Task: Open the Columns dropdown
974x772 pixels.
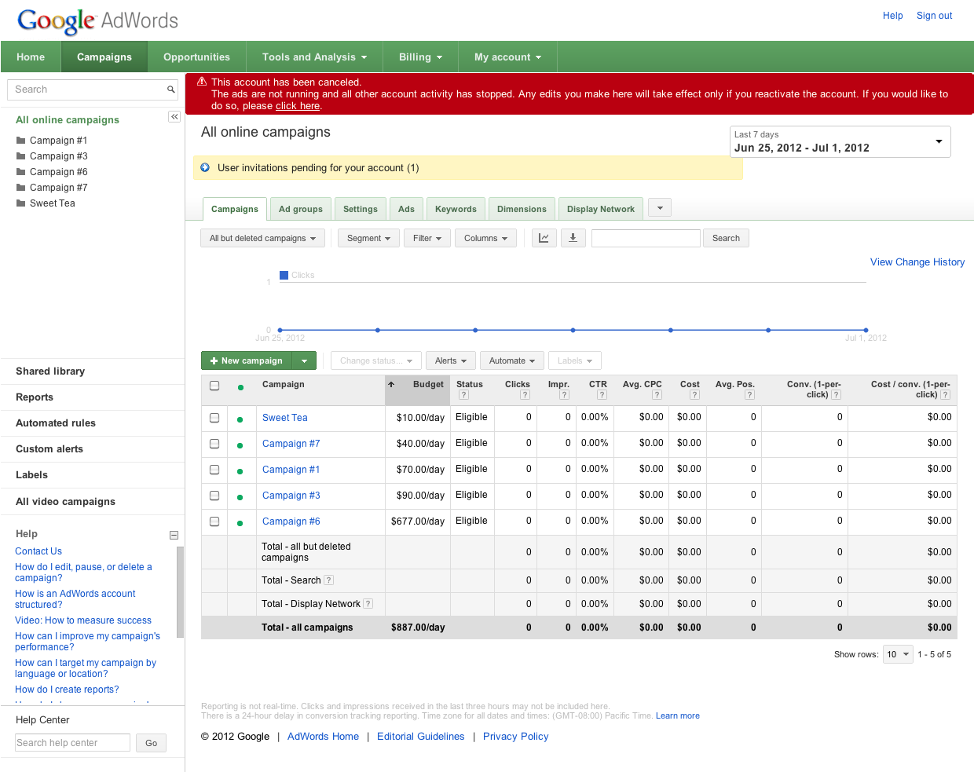Action: [x=485, y=238]
